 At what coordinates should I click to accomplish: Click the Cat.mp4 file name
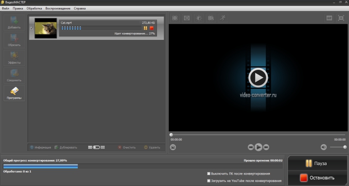[x=66, y=23]
